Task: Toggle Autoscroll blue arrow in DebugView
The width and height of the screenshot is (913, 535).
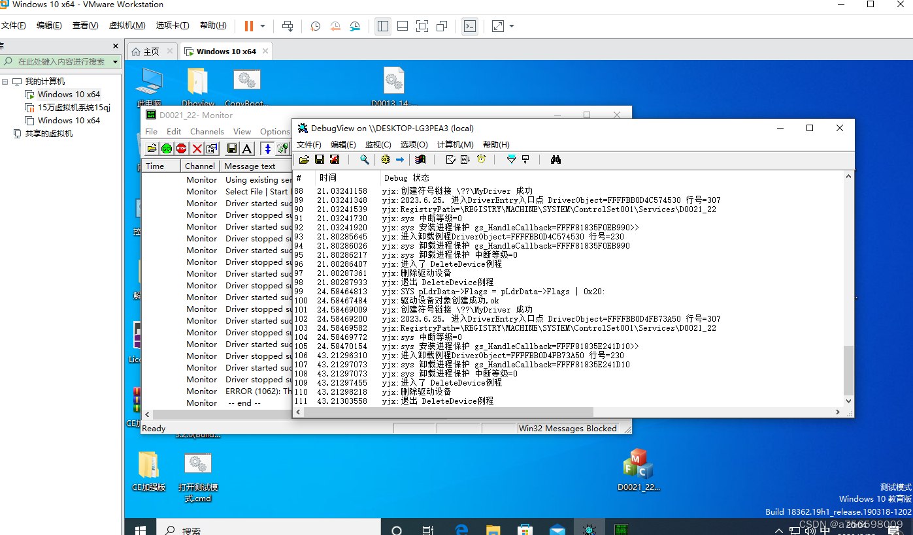Action: point(400,159)
